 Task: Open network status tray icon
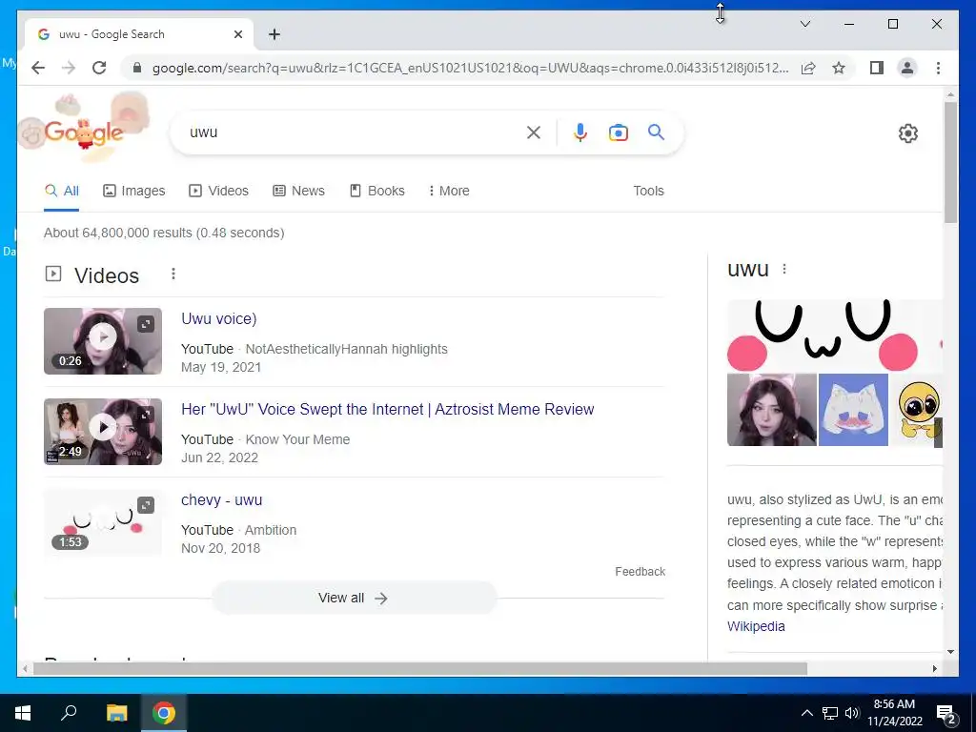click(x=830, y=713)
